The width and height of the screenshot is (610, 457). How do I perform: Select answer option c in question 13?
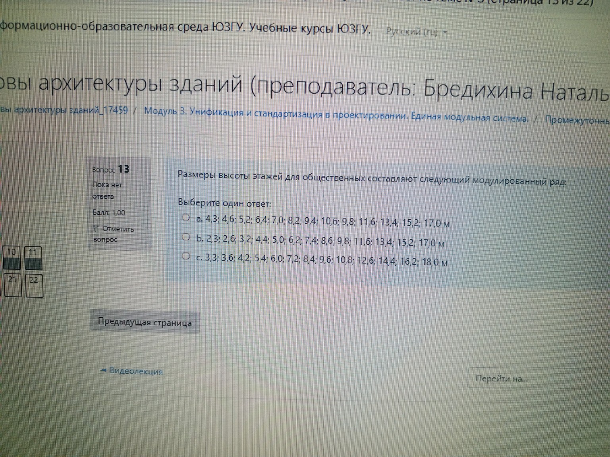185,257
